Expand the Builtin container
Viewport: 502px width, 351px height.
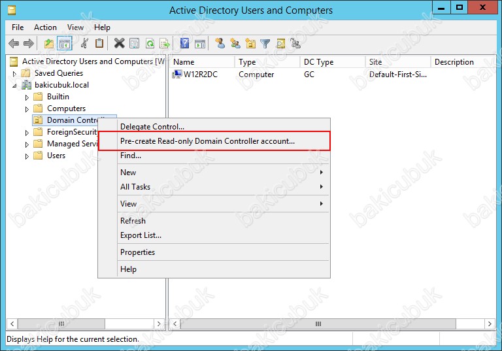pos(27,97)
